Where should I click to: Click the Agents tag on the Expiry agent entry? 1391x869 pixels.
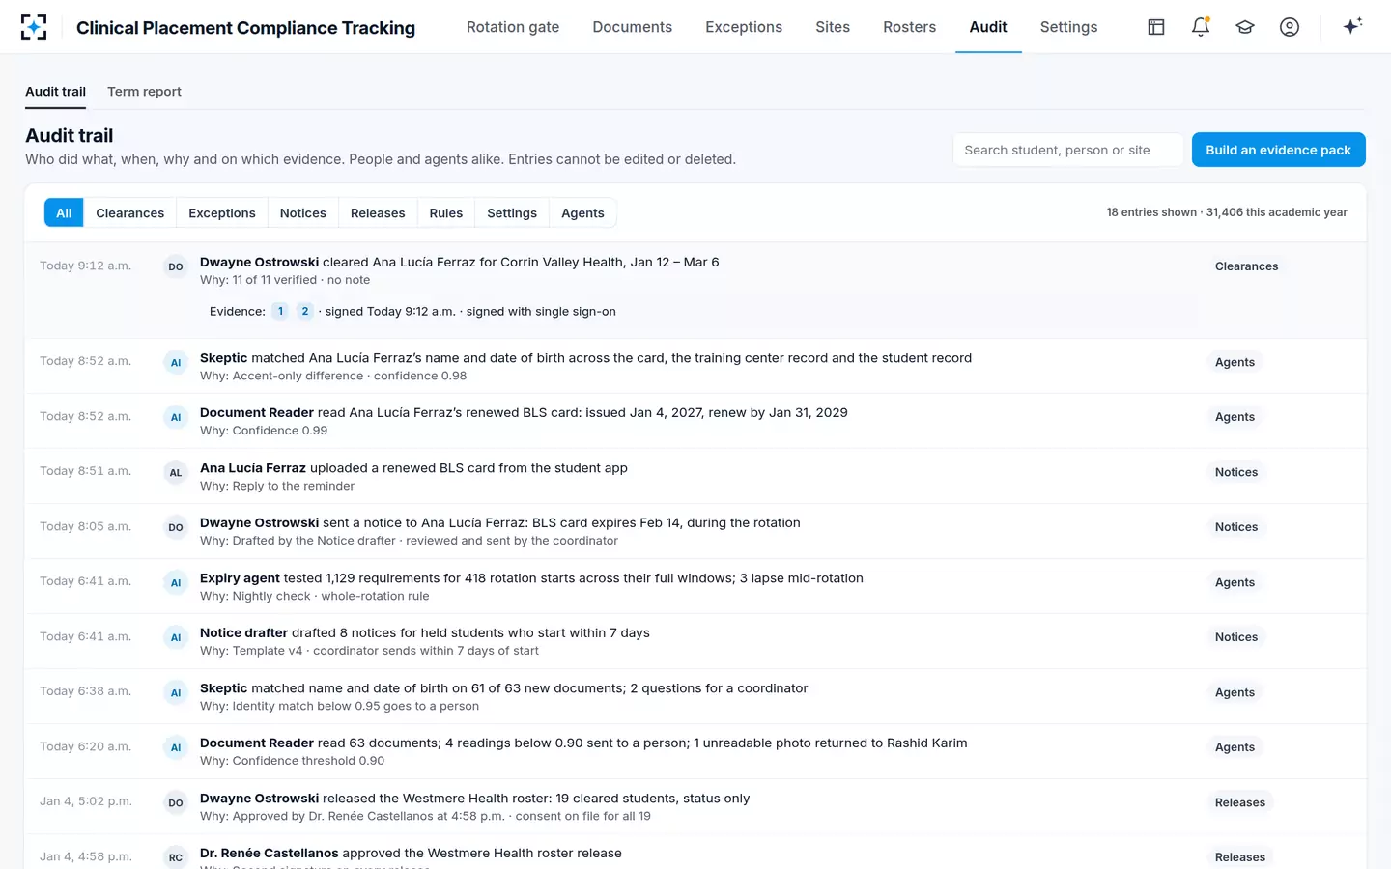(x=1235, y=582)
